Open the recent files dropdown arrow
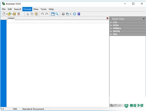 coord(12,14)
